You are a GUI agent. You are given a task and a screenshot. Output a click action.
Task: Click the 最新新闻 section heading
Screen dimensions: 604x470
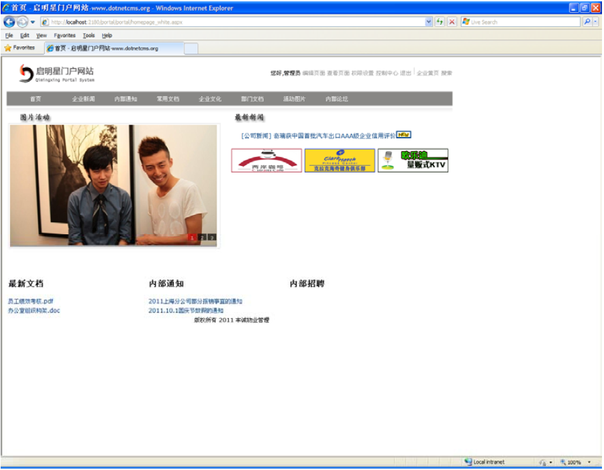250,117
